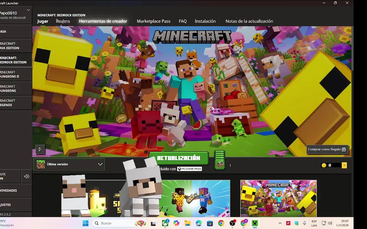Switch the ESP LAA input language
This screenshot has height=229, width=367.
[x=314, y=223]
